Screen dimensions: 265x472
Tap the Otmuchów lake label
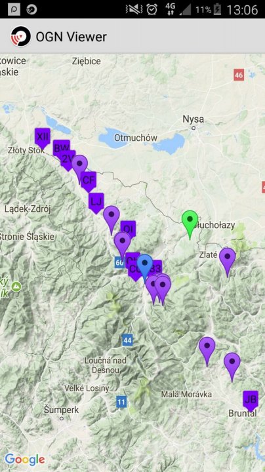(136, 138)
